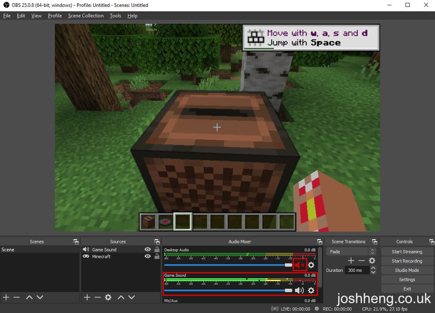Open the Edit menu
435x313 pixels.
(x=21, y=16)
